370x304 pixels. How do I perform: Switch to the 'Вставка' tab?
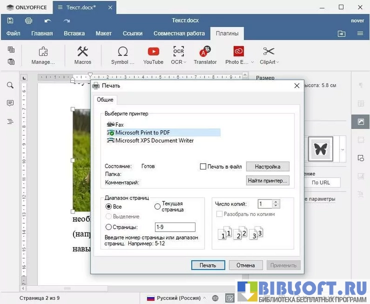[74, 33]
